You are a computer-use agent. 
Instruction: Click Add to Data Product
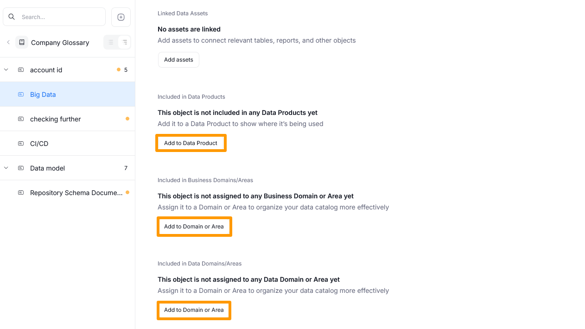(x=191, y=143)
